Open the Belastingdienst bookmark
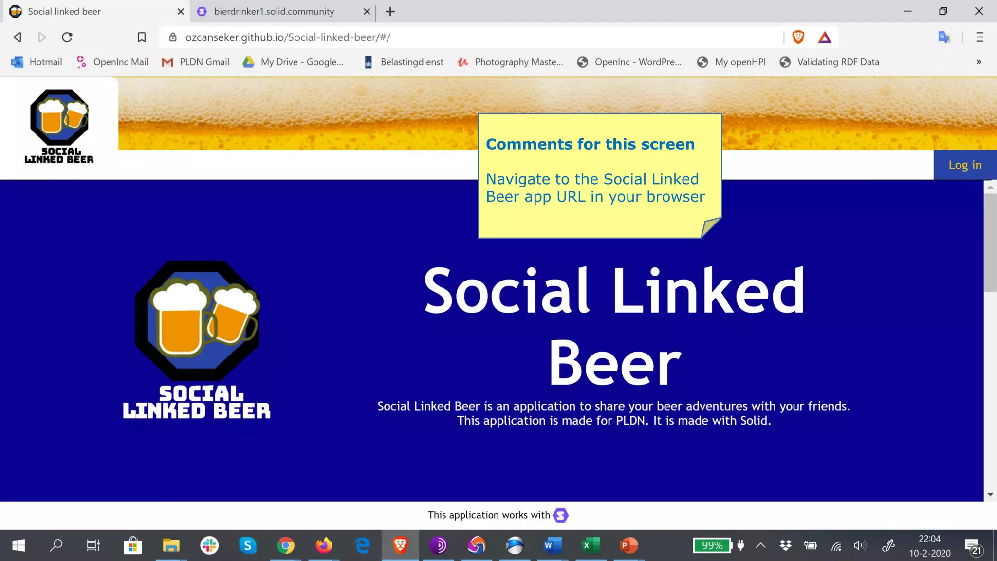Image resolution: width=997 pixels, height=561 pixels. coord(404,62)
